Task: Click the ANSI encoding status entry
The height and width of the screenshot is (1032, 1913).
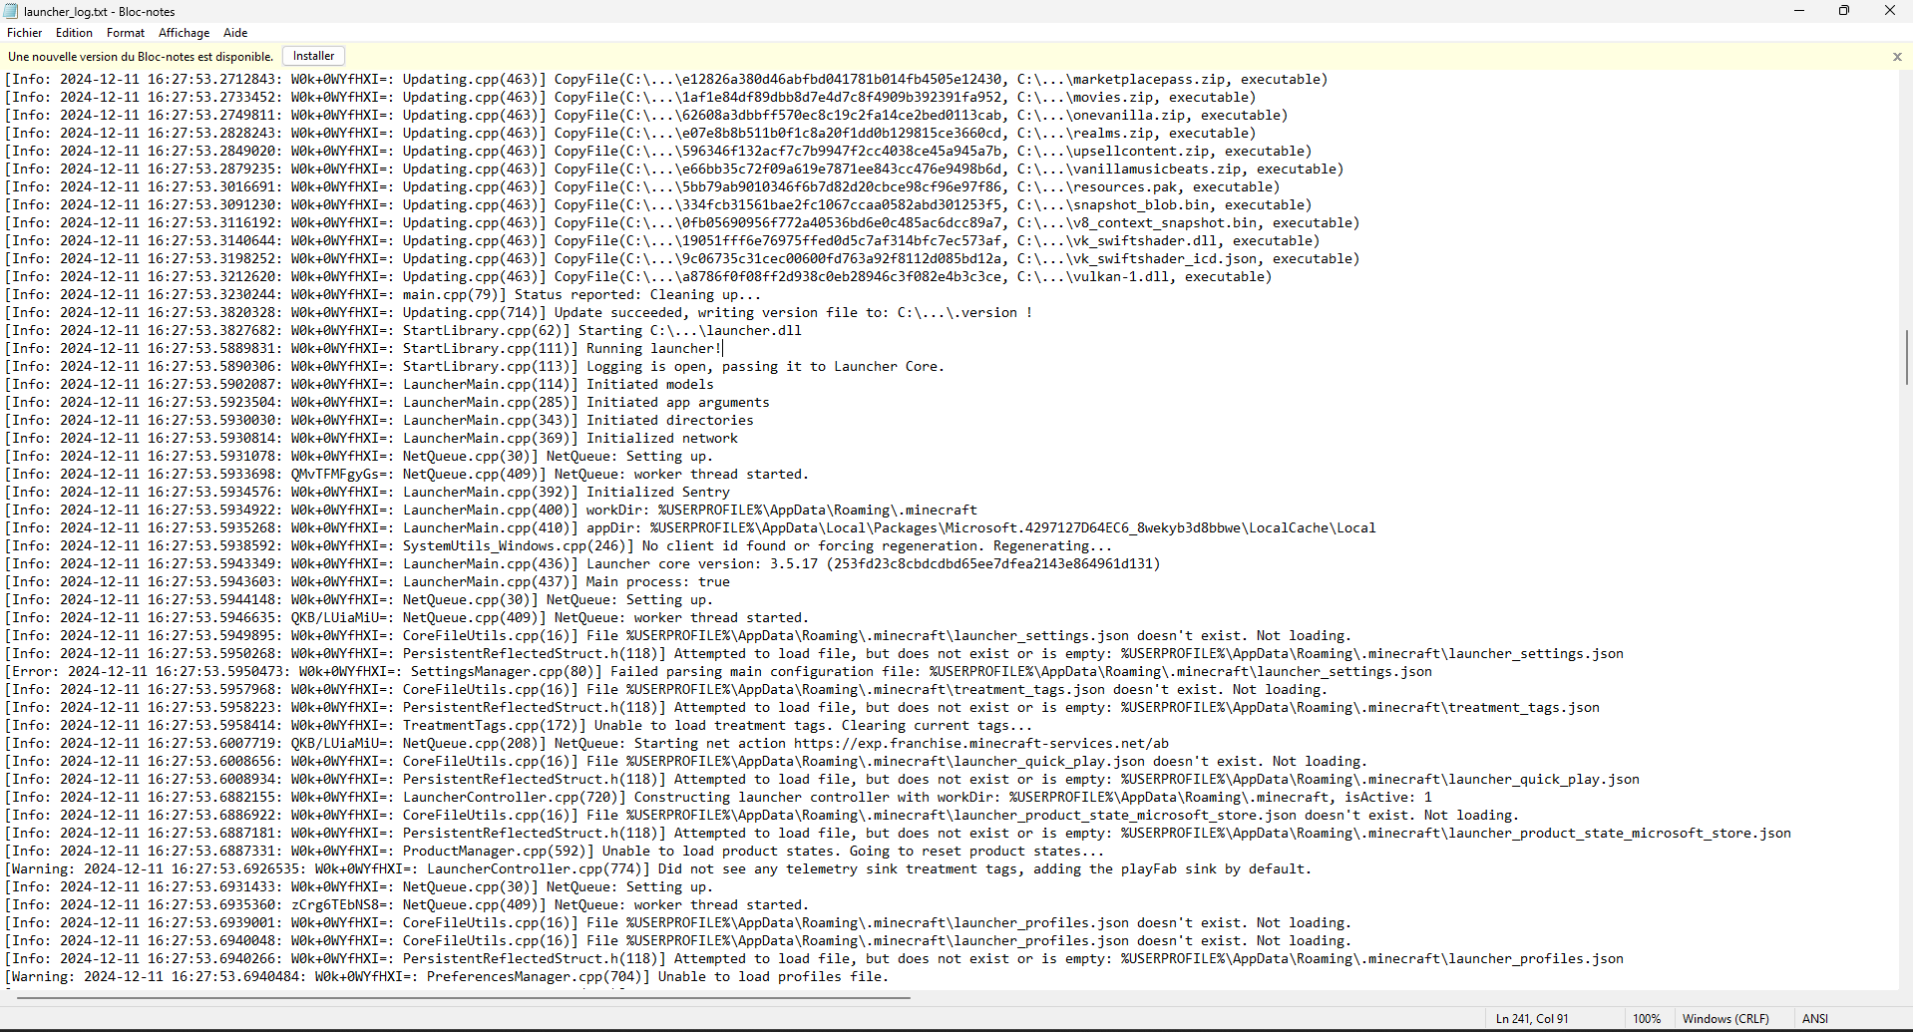Action: (1815, 1019)
